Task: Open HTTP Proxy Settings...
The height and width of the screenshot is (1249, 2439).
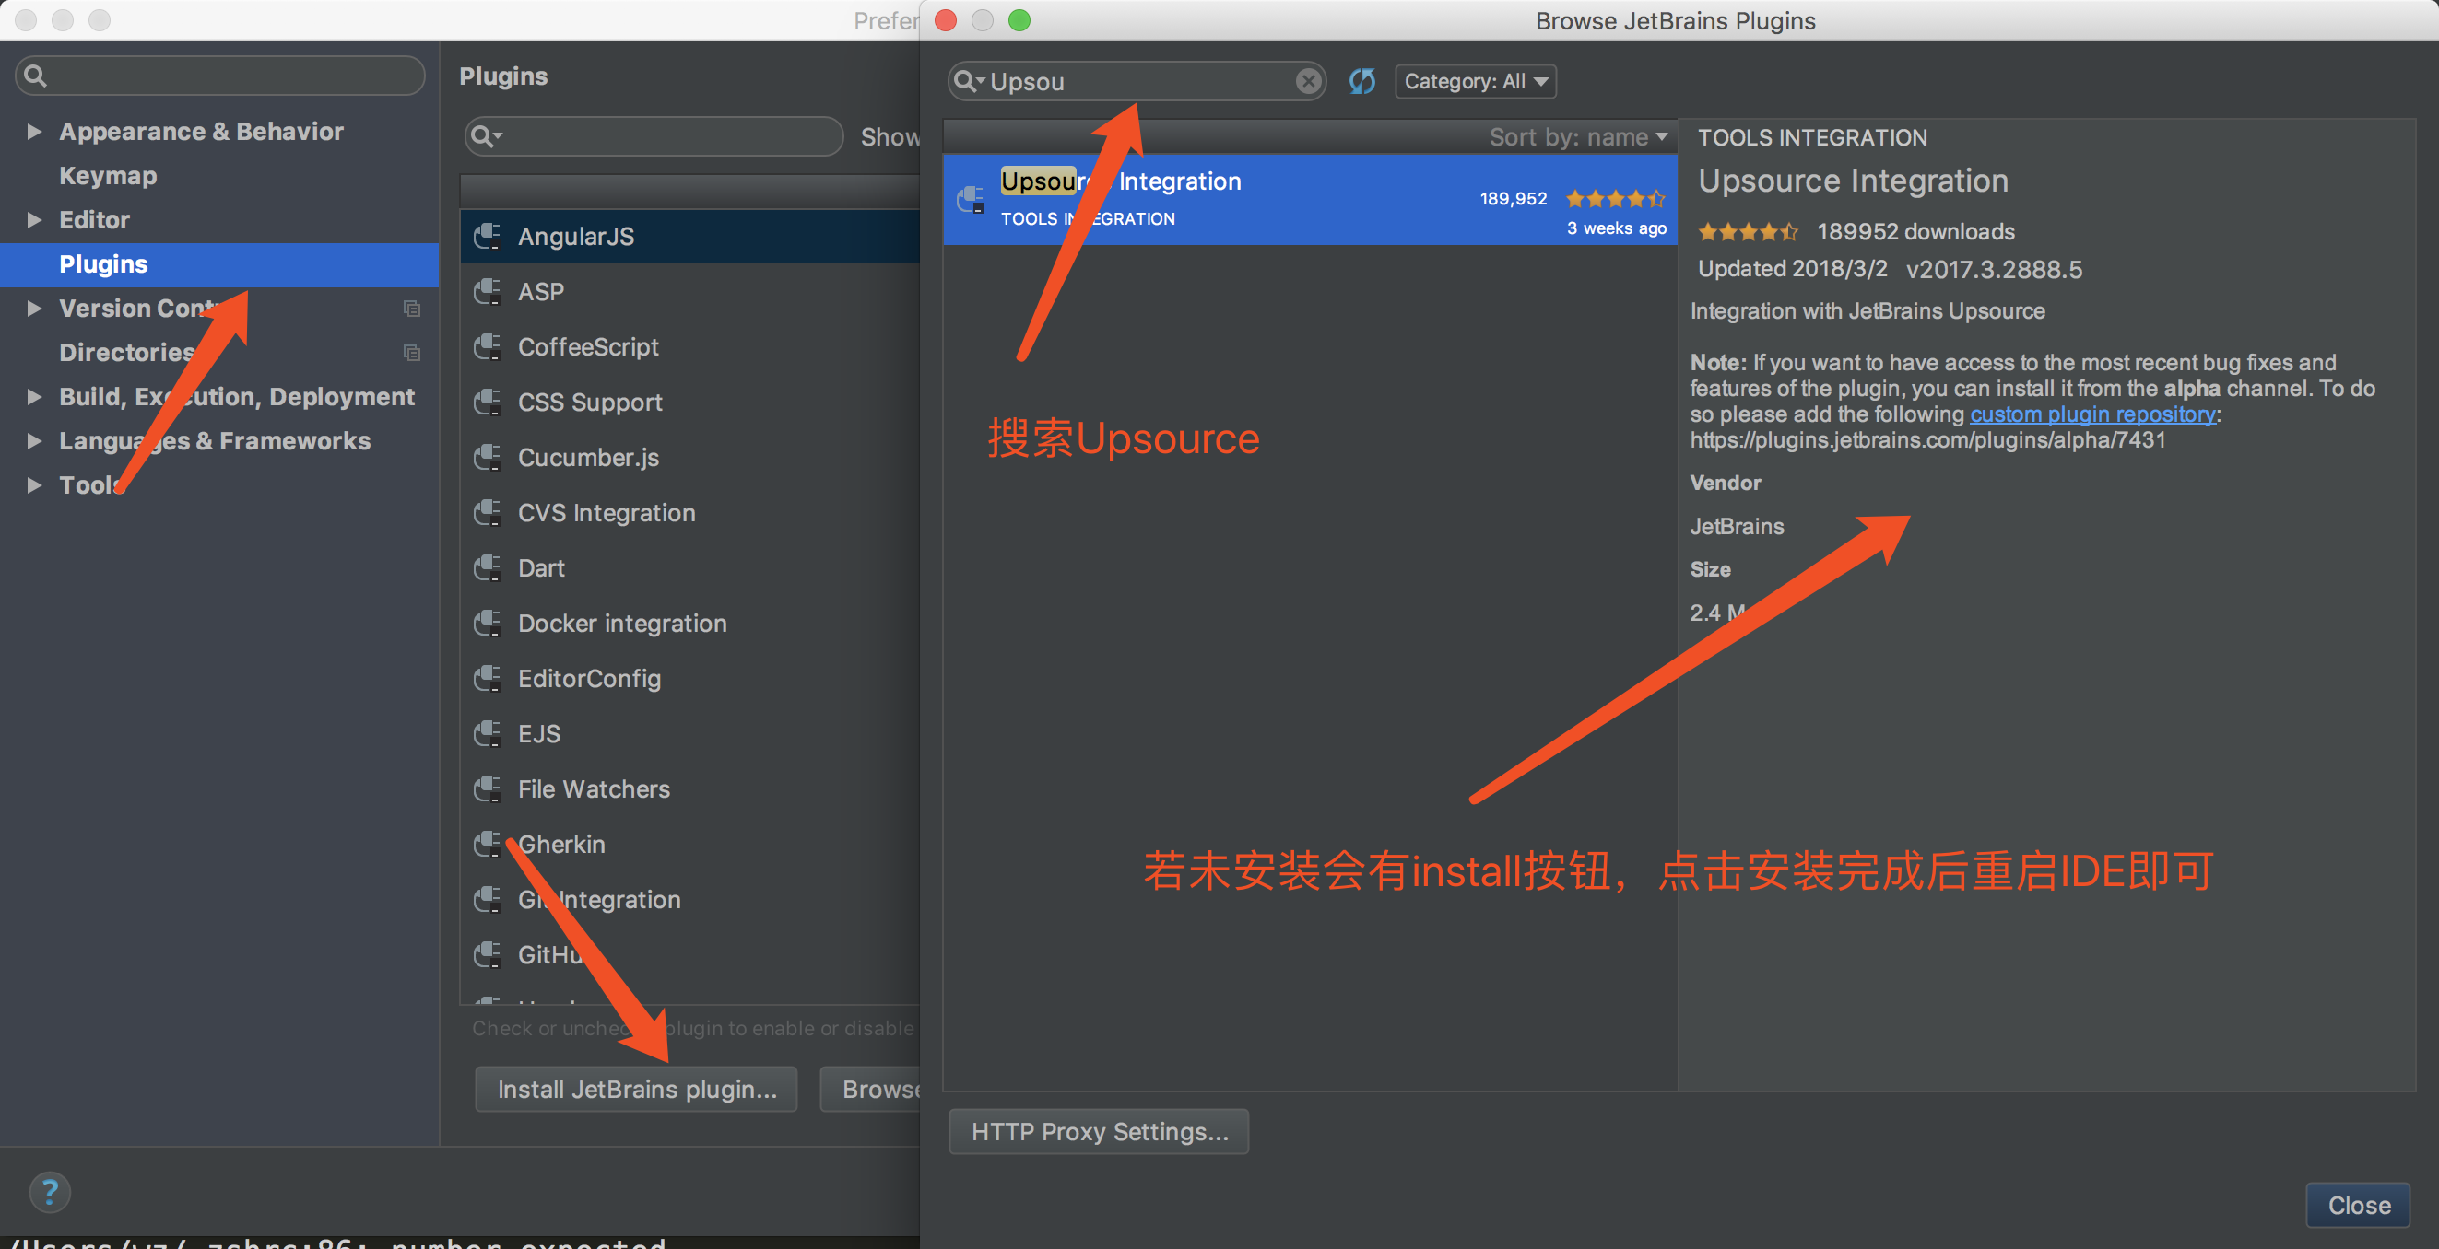Action: (x=1099, y=1132)
